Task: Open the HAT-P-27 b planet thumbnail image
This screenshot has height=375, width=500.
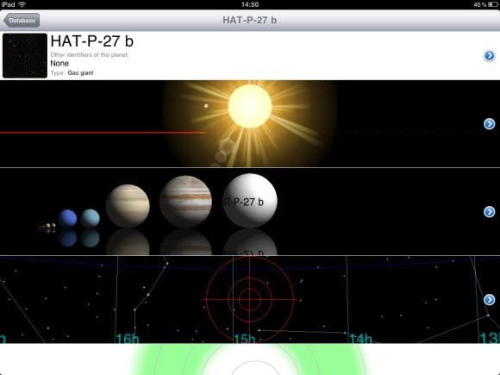Action: [25, 55]
